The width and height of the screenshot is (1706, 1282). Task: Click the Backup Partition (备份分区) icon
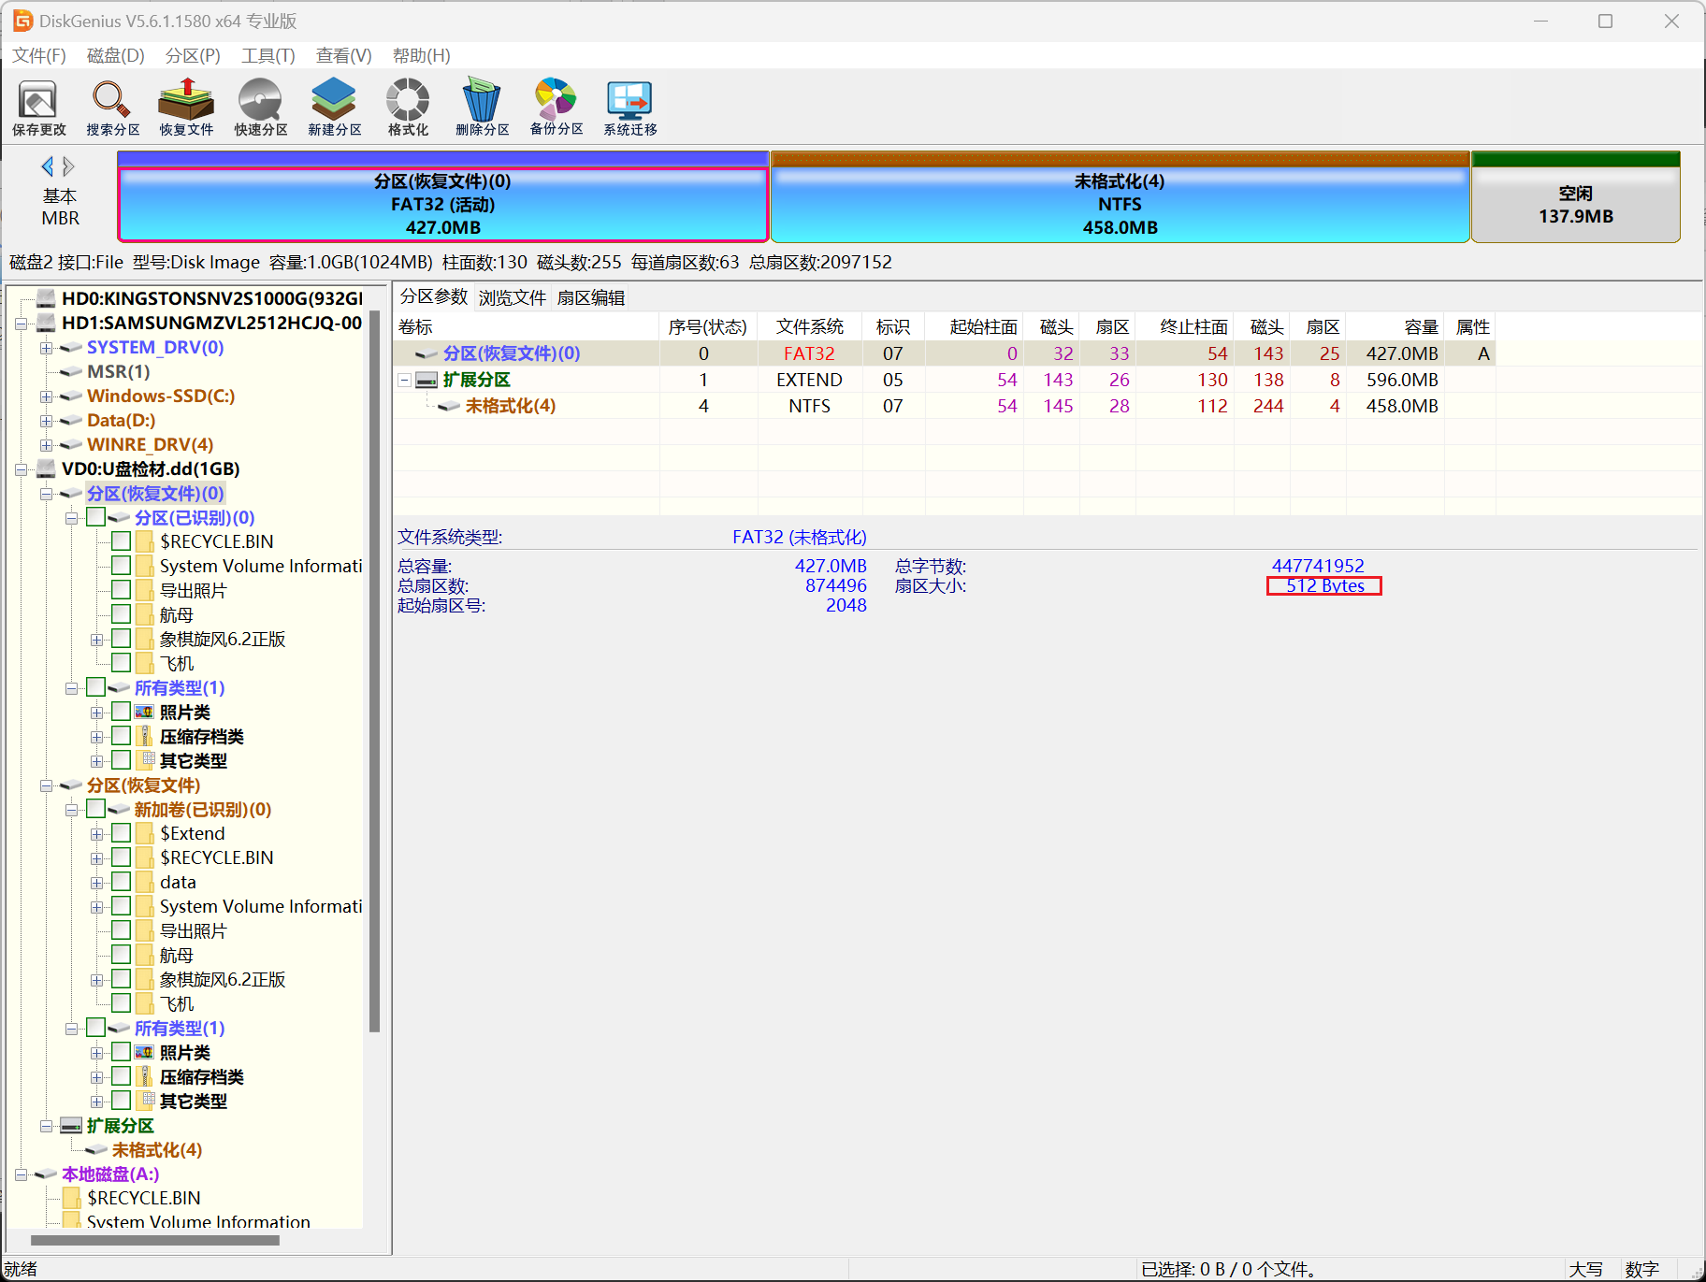tap(556, 108)
